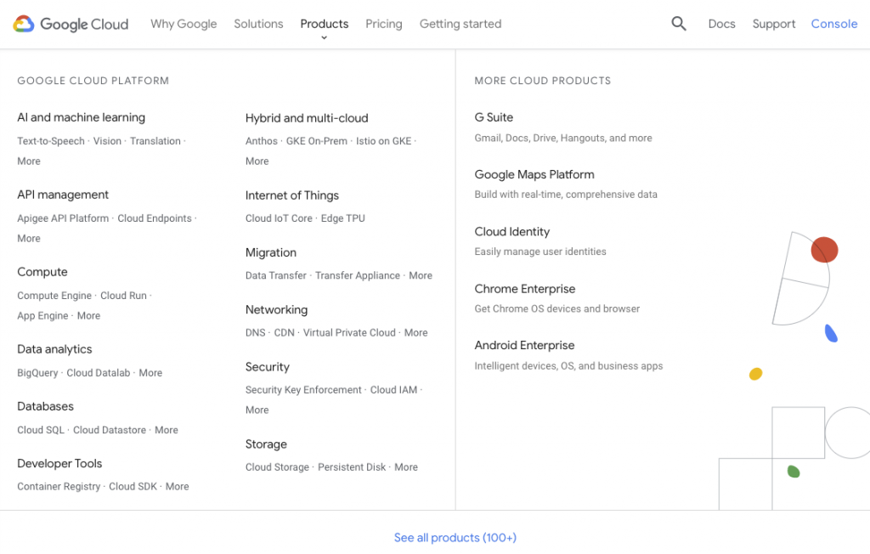The image size is (870, 554).
Task: Open G Suite product
Action: tap(494, 117)
